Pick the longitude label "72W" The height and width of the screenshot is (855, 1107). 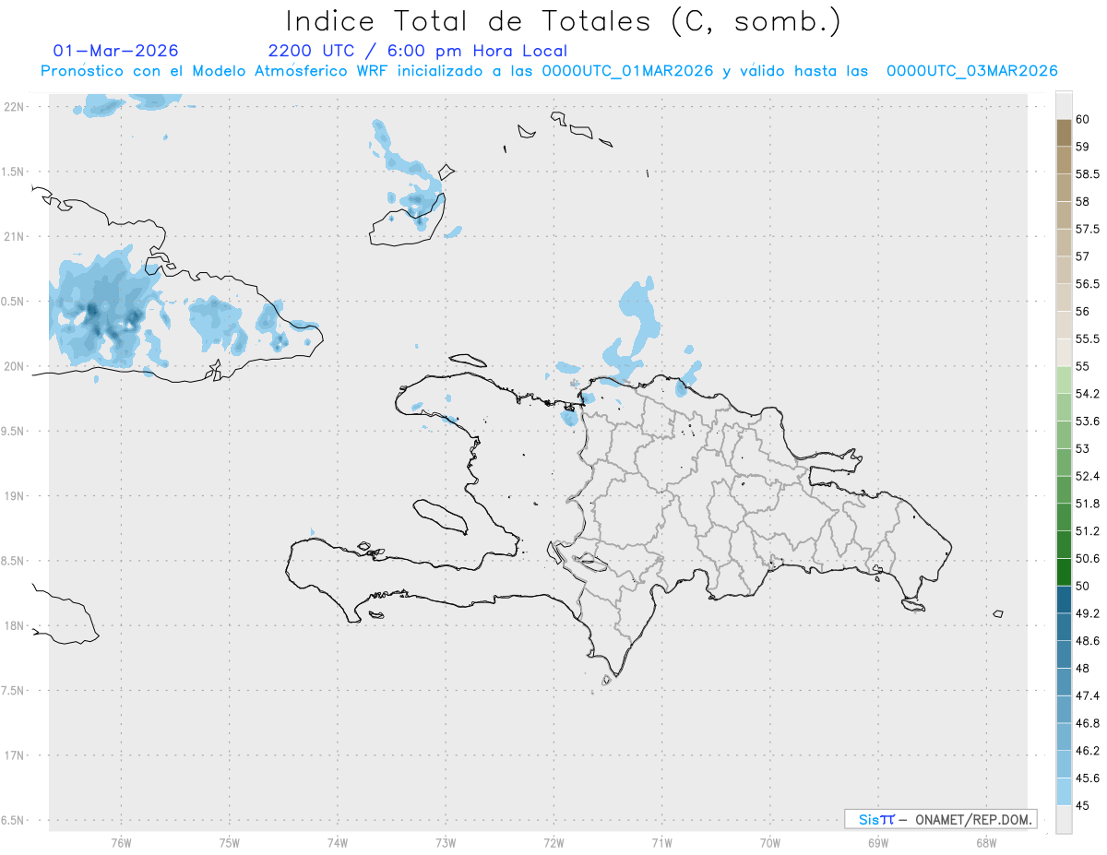click(553, 843)
